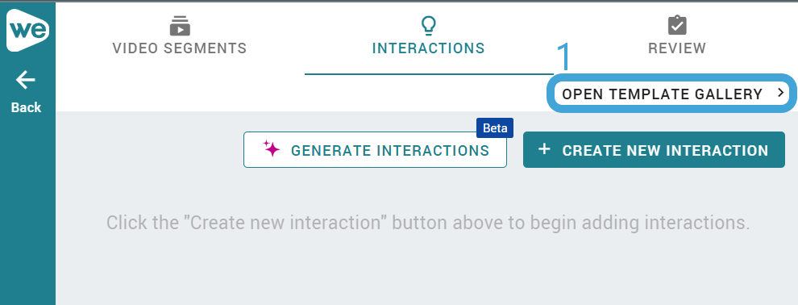Select the Interactions tab label
The image size is (798, 305).
click(429, 48)
